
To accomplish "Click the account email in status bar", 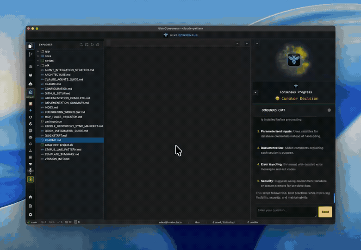I will point(170,222).
